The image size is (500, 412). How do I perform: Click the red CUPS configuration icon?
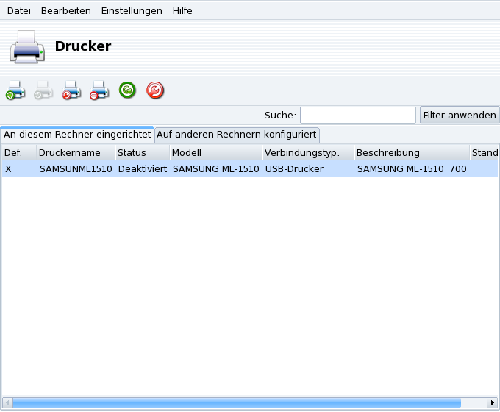coord(155,90)
